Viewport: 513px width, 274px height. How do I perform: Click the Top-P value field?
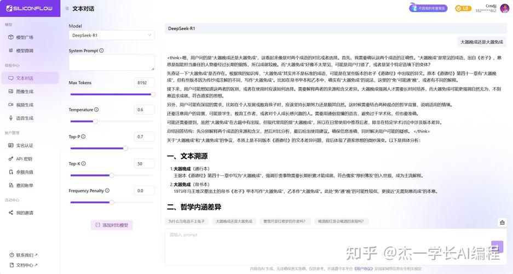click(x=144, y=136)
